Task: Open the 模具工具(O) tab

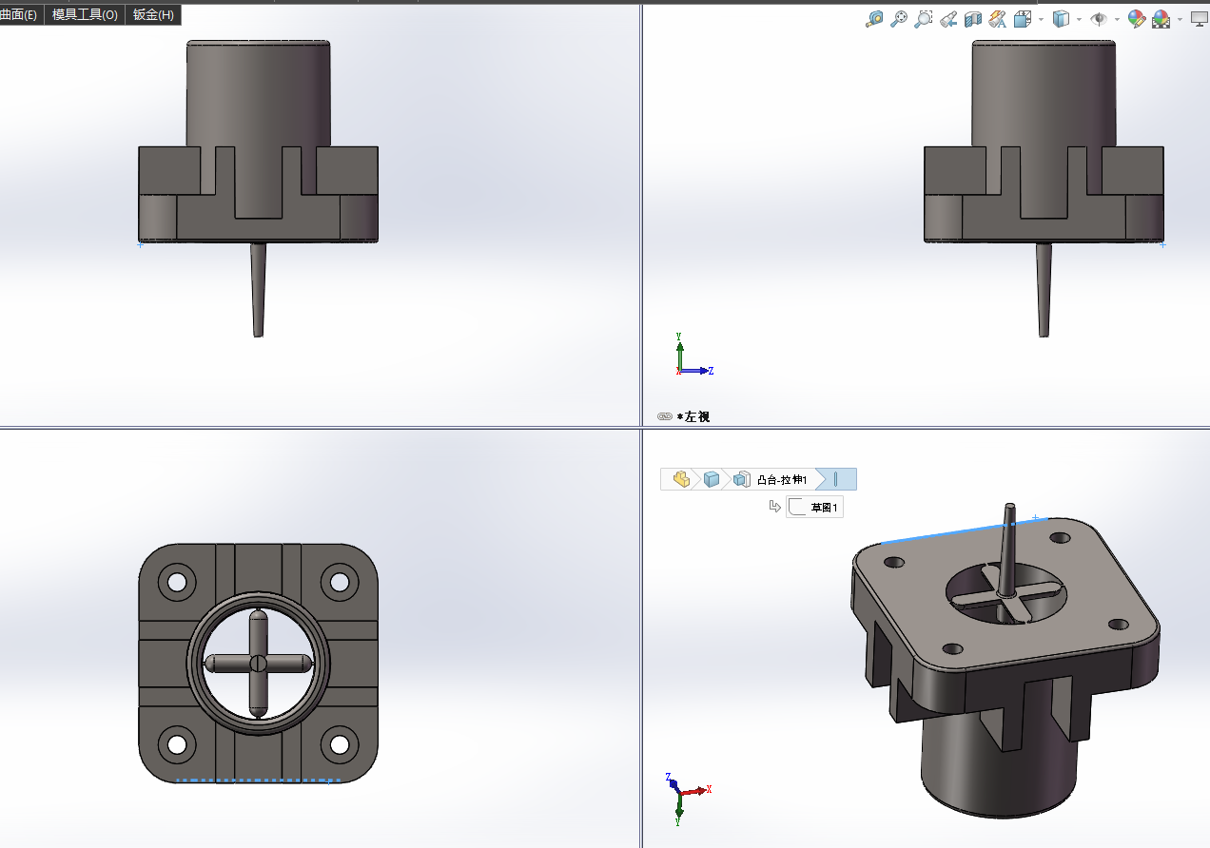Action: [85, 14]
